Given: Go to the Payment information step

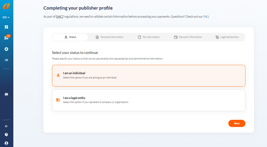Looking at the screenshot, I should pyautogui.click(x=188, y=37).
